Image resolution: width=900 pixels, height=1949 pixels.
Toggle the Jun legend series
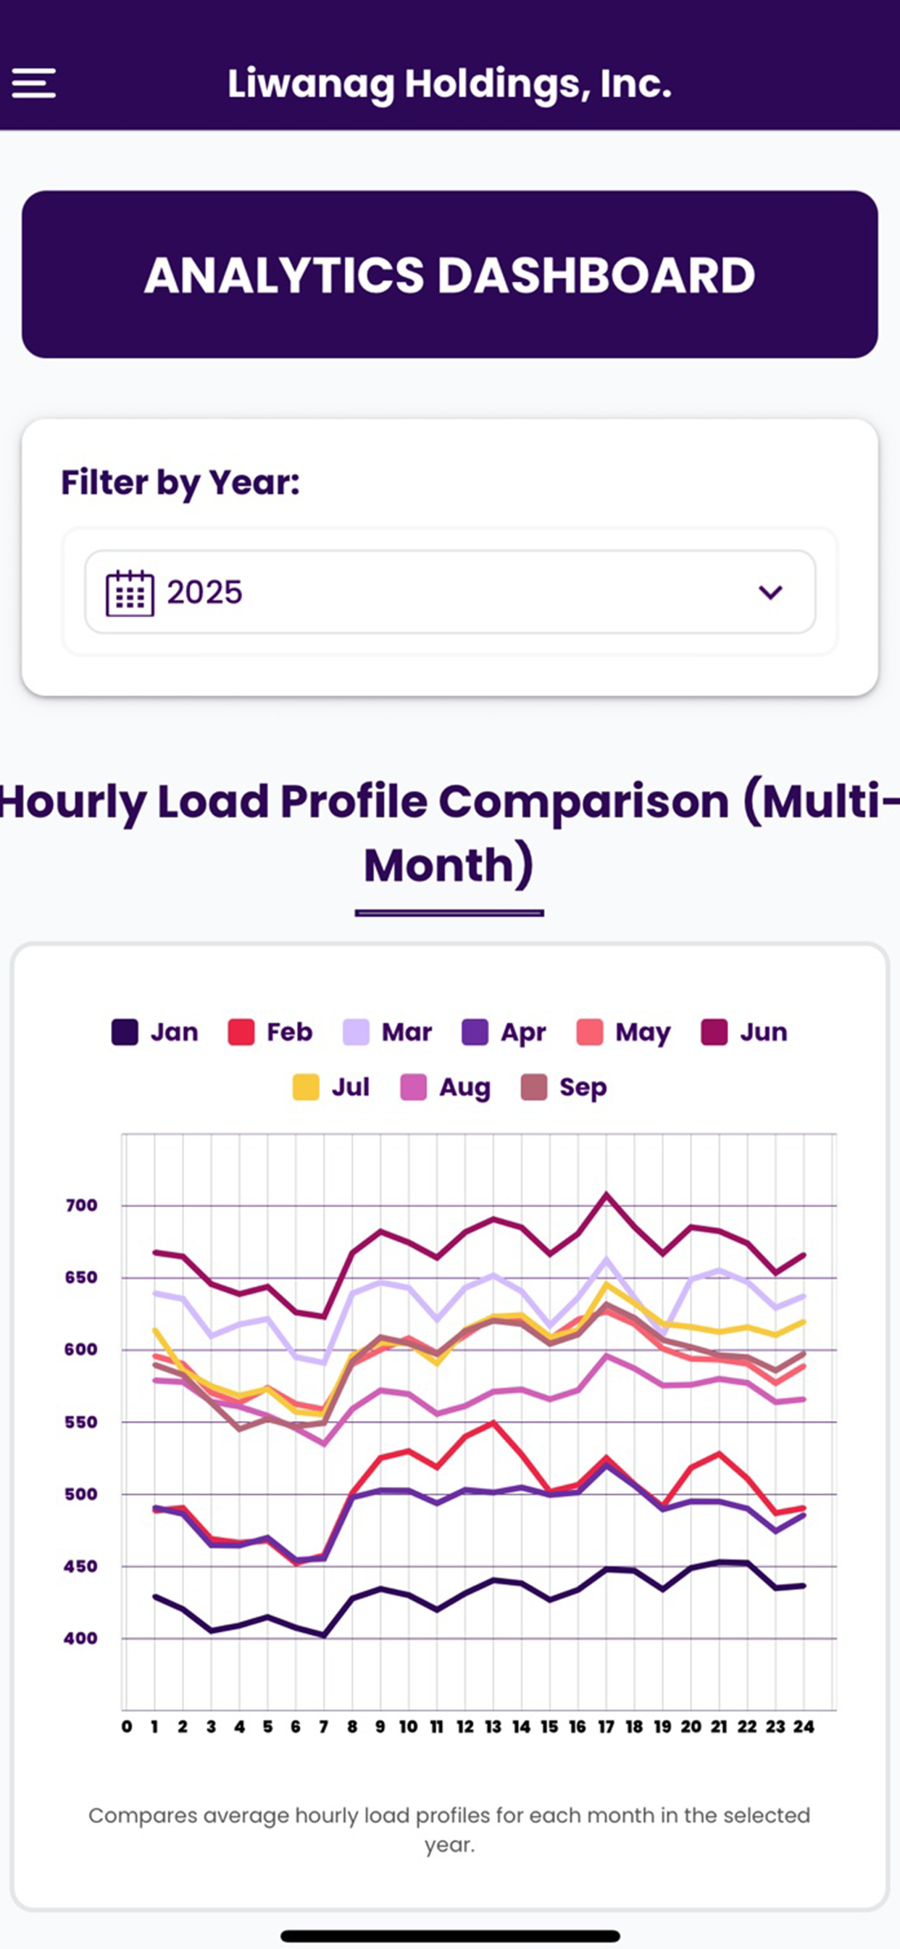tap(744, 1032)
